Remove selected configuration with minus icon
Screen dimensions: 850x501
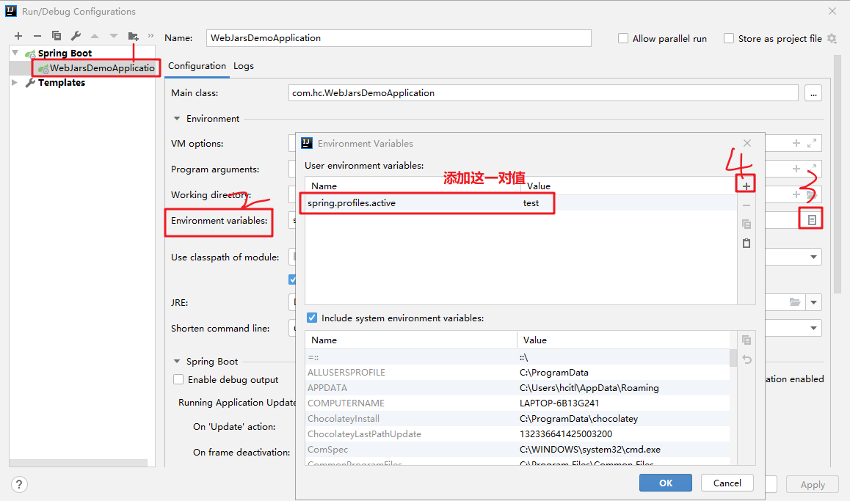pyautogui.click(x=37, y=36)
